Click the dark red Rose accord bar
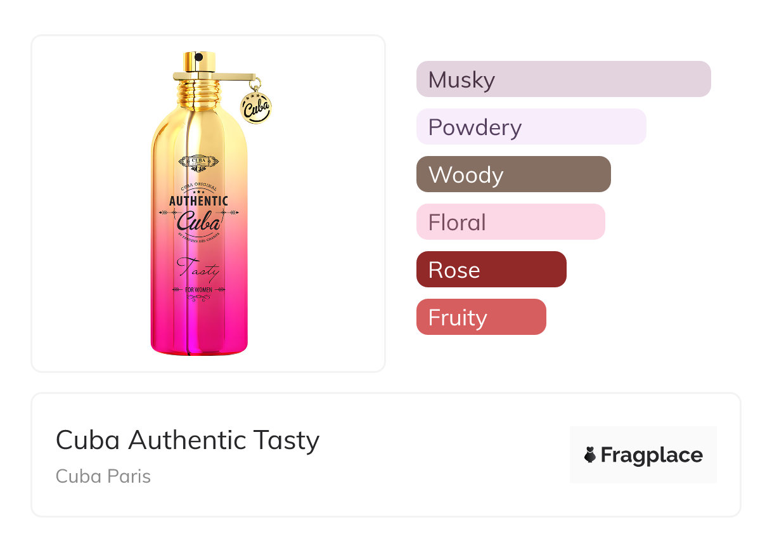Image resolution: width=772 pixels, height=548 pixels. click(x=491, y=270)
